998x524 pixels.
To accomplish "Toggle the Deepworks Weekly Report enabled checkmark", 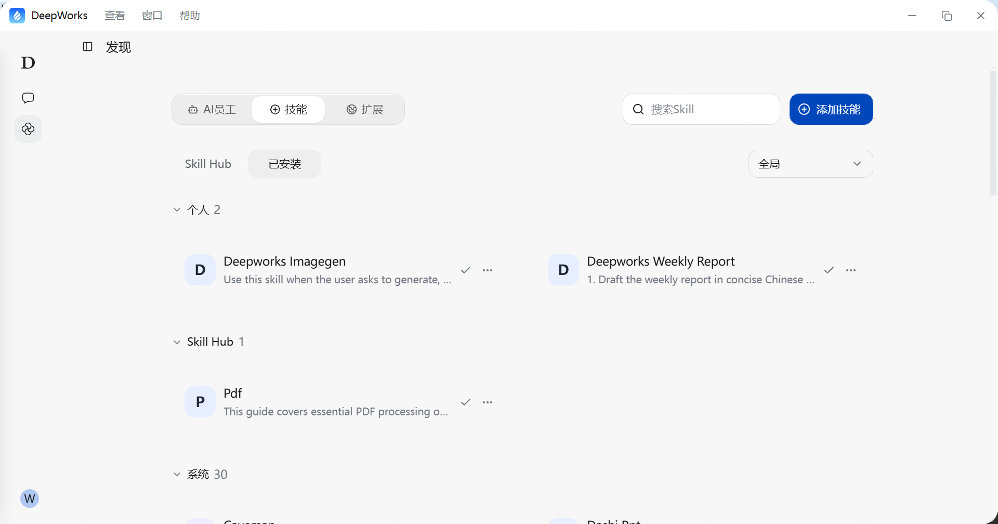I will pos(829,270).
